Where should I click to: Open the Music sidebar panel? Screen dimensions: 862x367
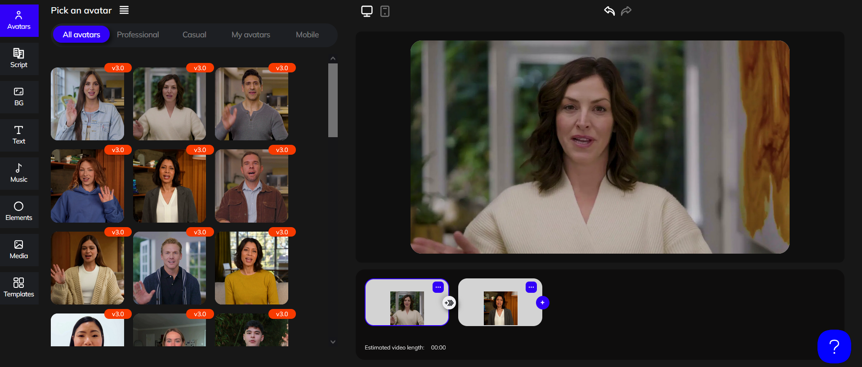tap(19, 173)
